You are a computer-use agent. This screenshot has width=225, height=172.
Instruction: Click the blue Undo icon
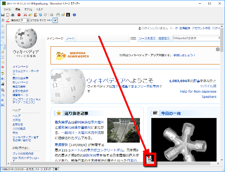(x=41, y=15)
